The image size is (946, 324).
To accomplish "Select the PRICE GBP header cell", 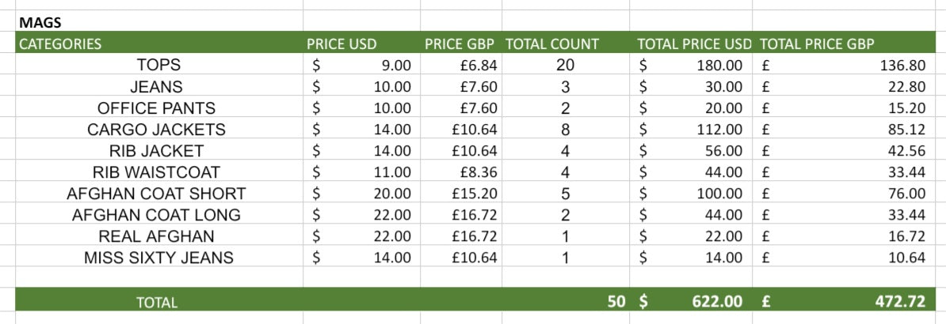I will [x=461, y=43].
